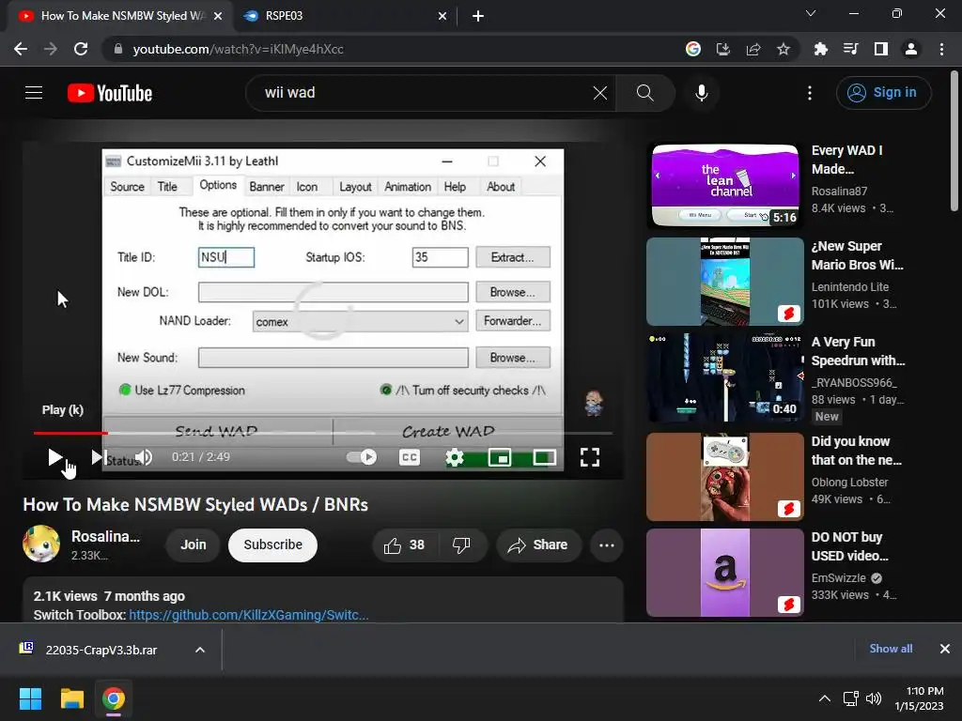Join the channel membership
The height and width of the screenshot is (721, 962).
tap(194, 545)
